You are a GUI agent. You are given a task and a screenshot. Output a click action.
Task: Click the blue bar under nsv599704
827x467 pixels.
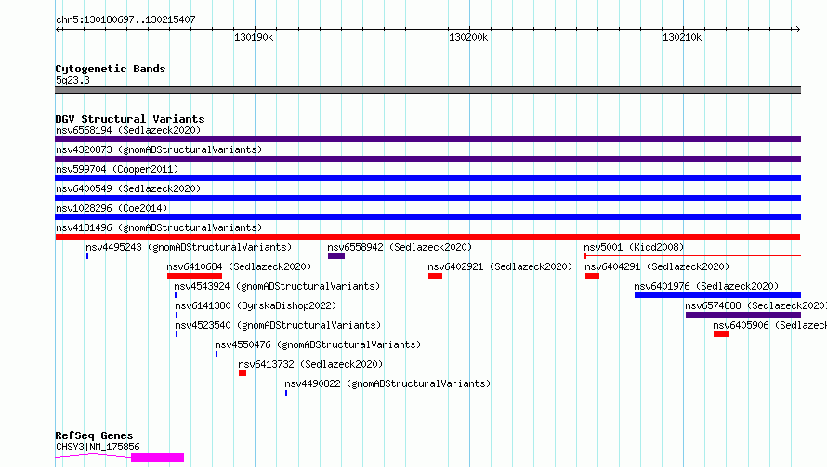coord(427,178)
